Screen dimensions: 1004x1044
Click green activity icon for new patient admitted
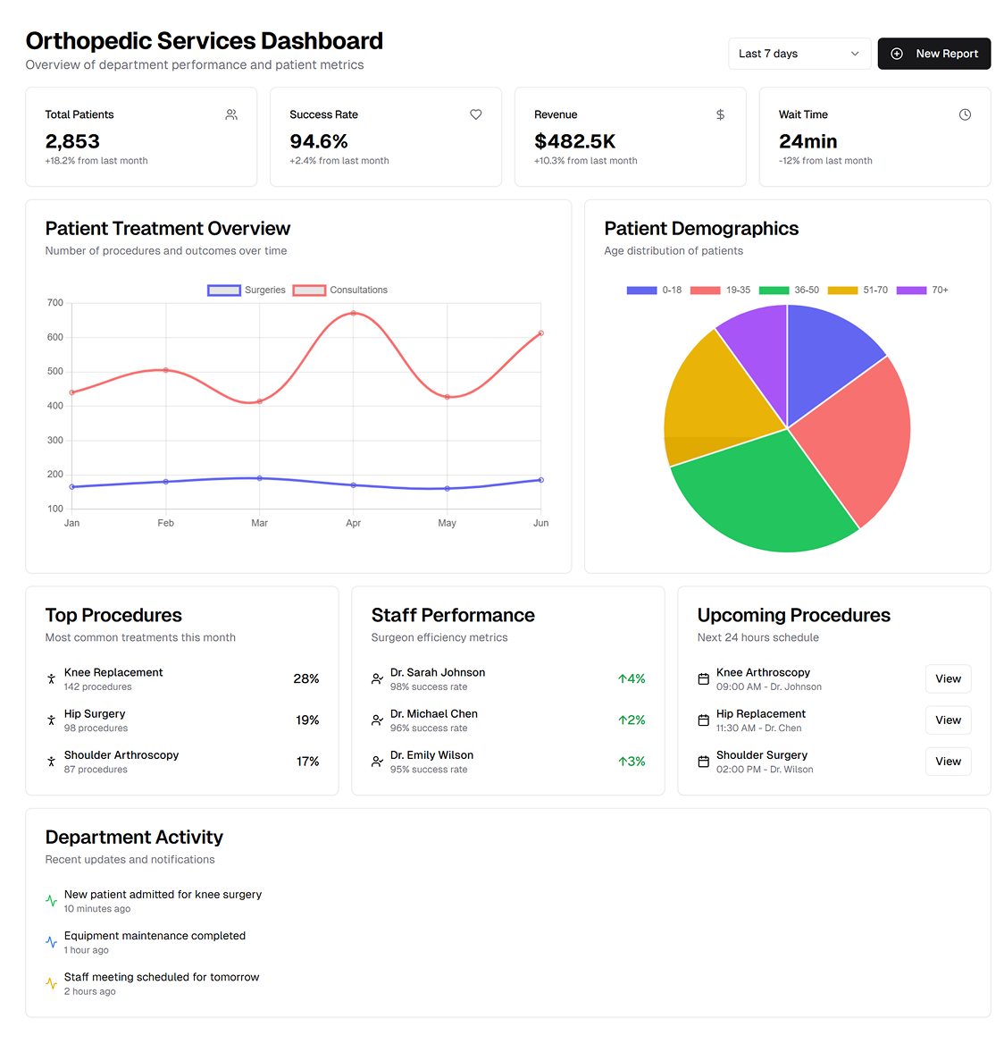click(51, 901)
